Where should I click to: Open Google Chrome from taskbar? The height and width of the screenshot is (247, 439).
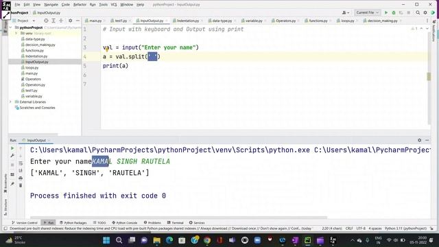click(x=207, y=240)
